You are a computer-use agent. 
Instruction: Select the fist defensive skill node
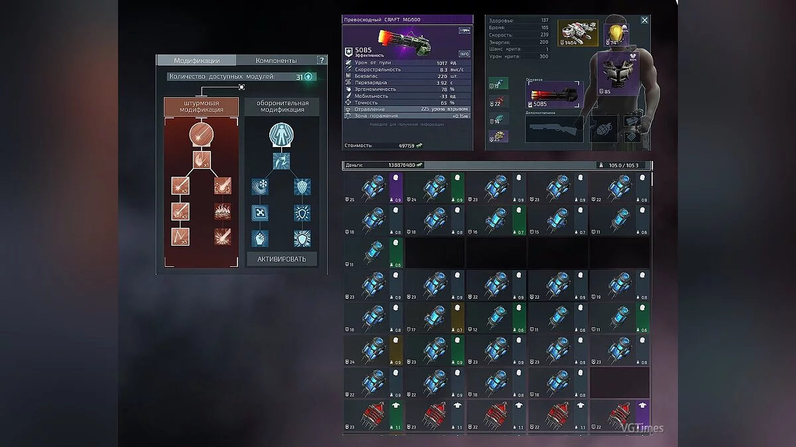[x=259, y=238]
